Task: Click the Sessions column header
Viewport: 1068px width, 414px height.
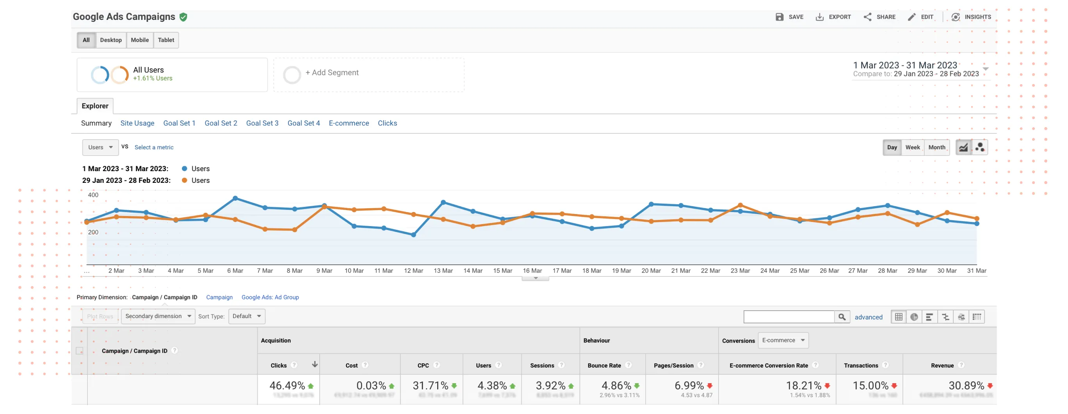Action: 542,365
